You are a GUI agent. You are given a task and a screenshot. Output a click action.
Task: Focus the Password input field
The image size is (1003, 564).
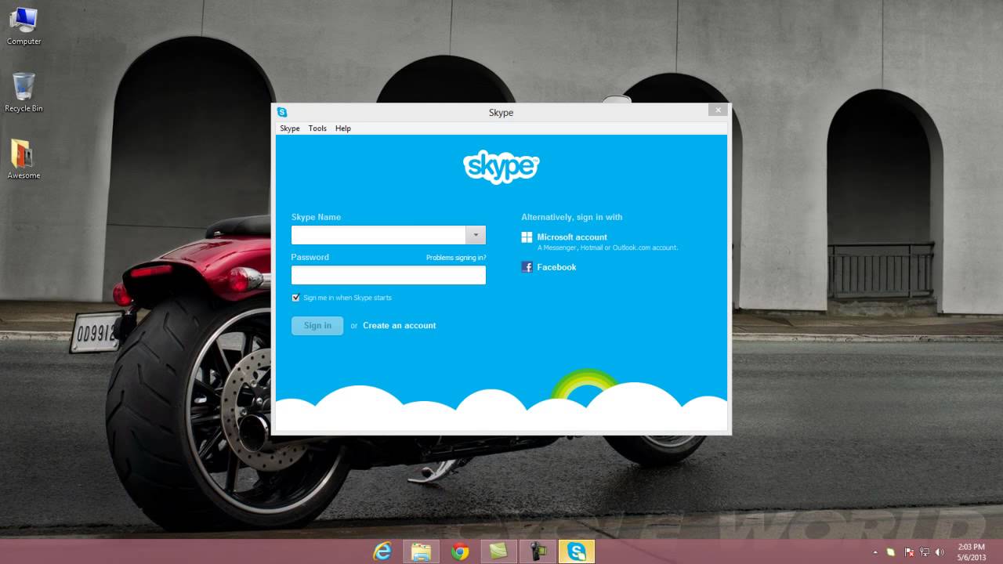click(x=389, y=275)
